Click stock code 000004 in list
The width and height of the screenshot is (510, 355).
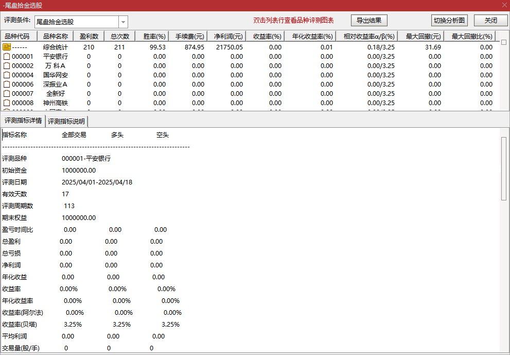(x=23, y=75)
